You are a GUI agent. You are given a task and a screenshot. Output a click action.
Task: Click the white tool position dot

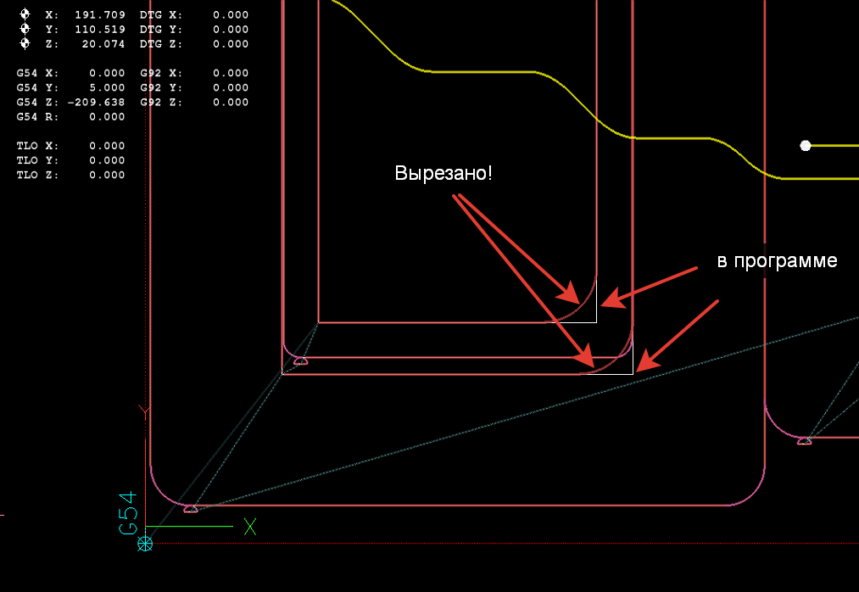[x=806, y=146]
